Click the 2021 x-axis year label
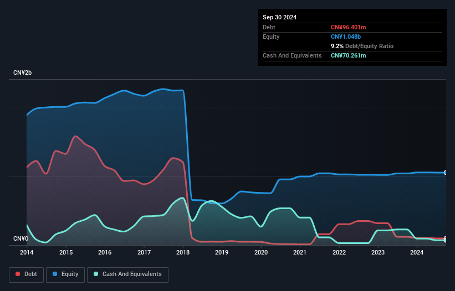The height and width of the screenshot is (291, 455). (x=300, y=252)
